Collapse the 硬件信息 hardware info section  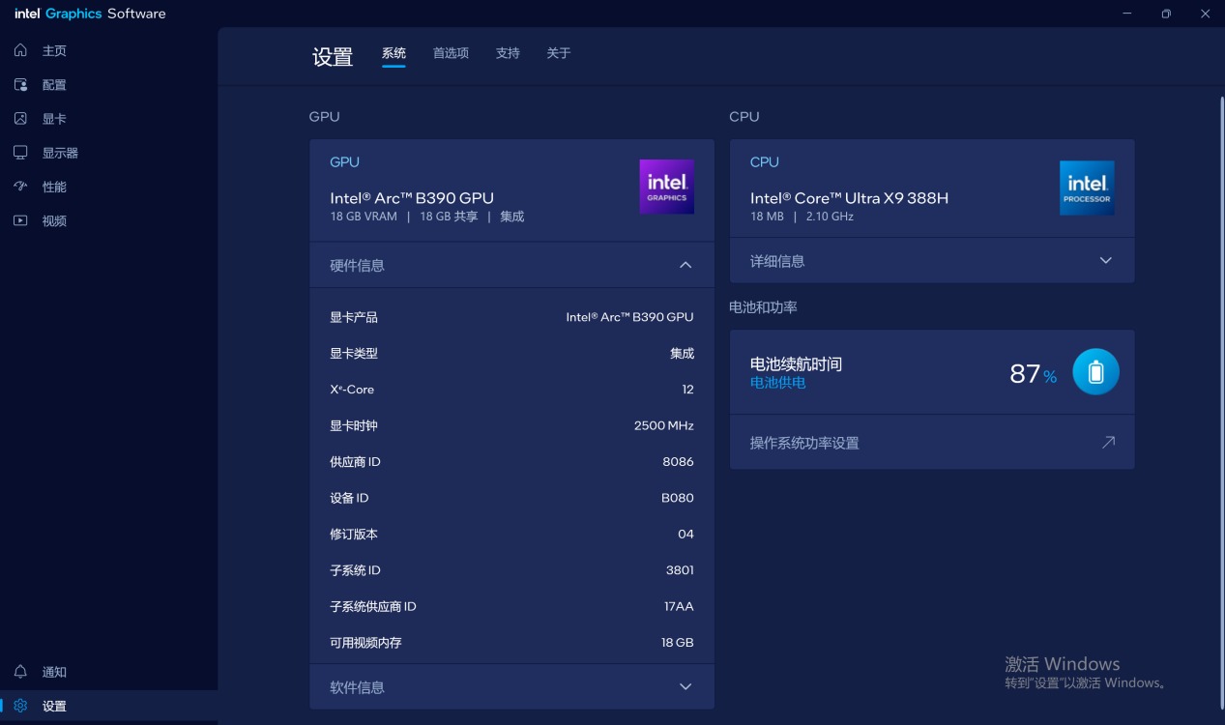[x=685, y=265]
